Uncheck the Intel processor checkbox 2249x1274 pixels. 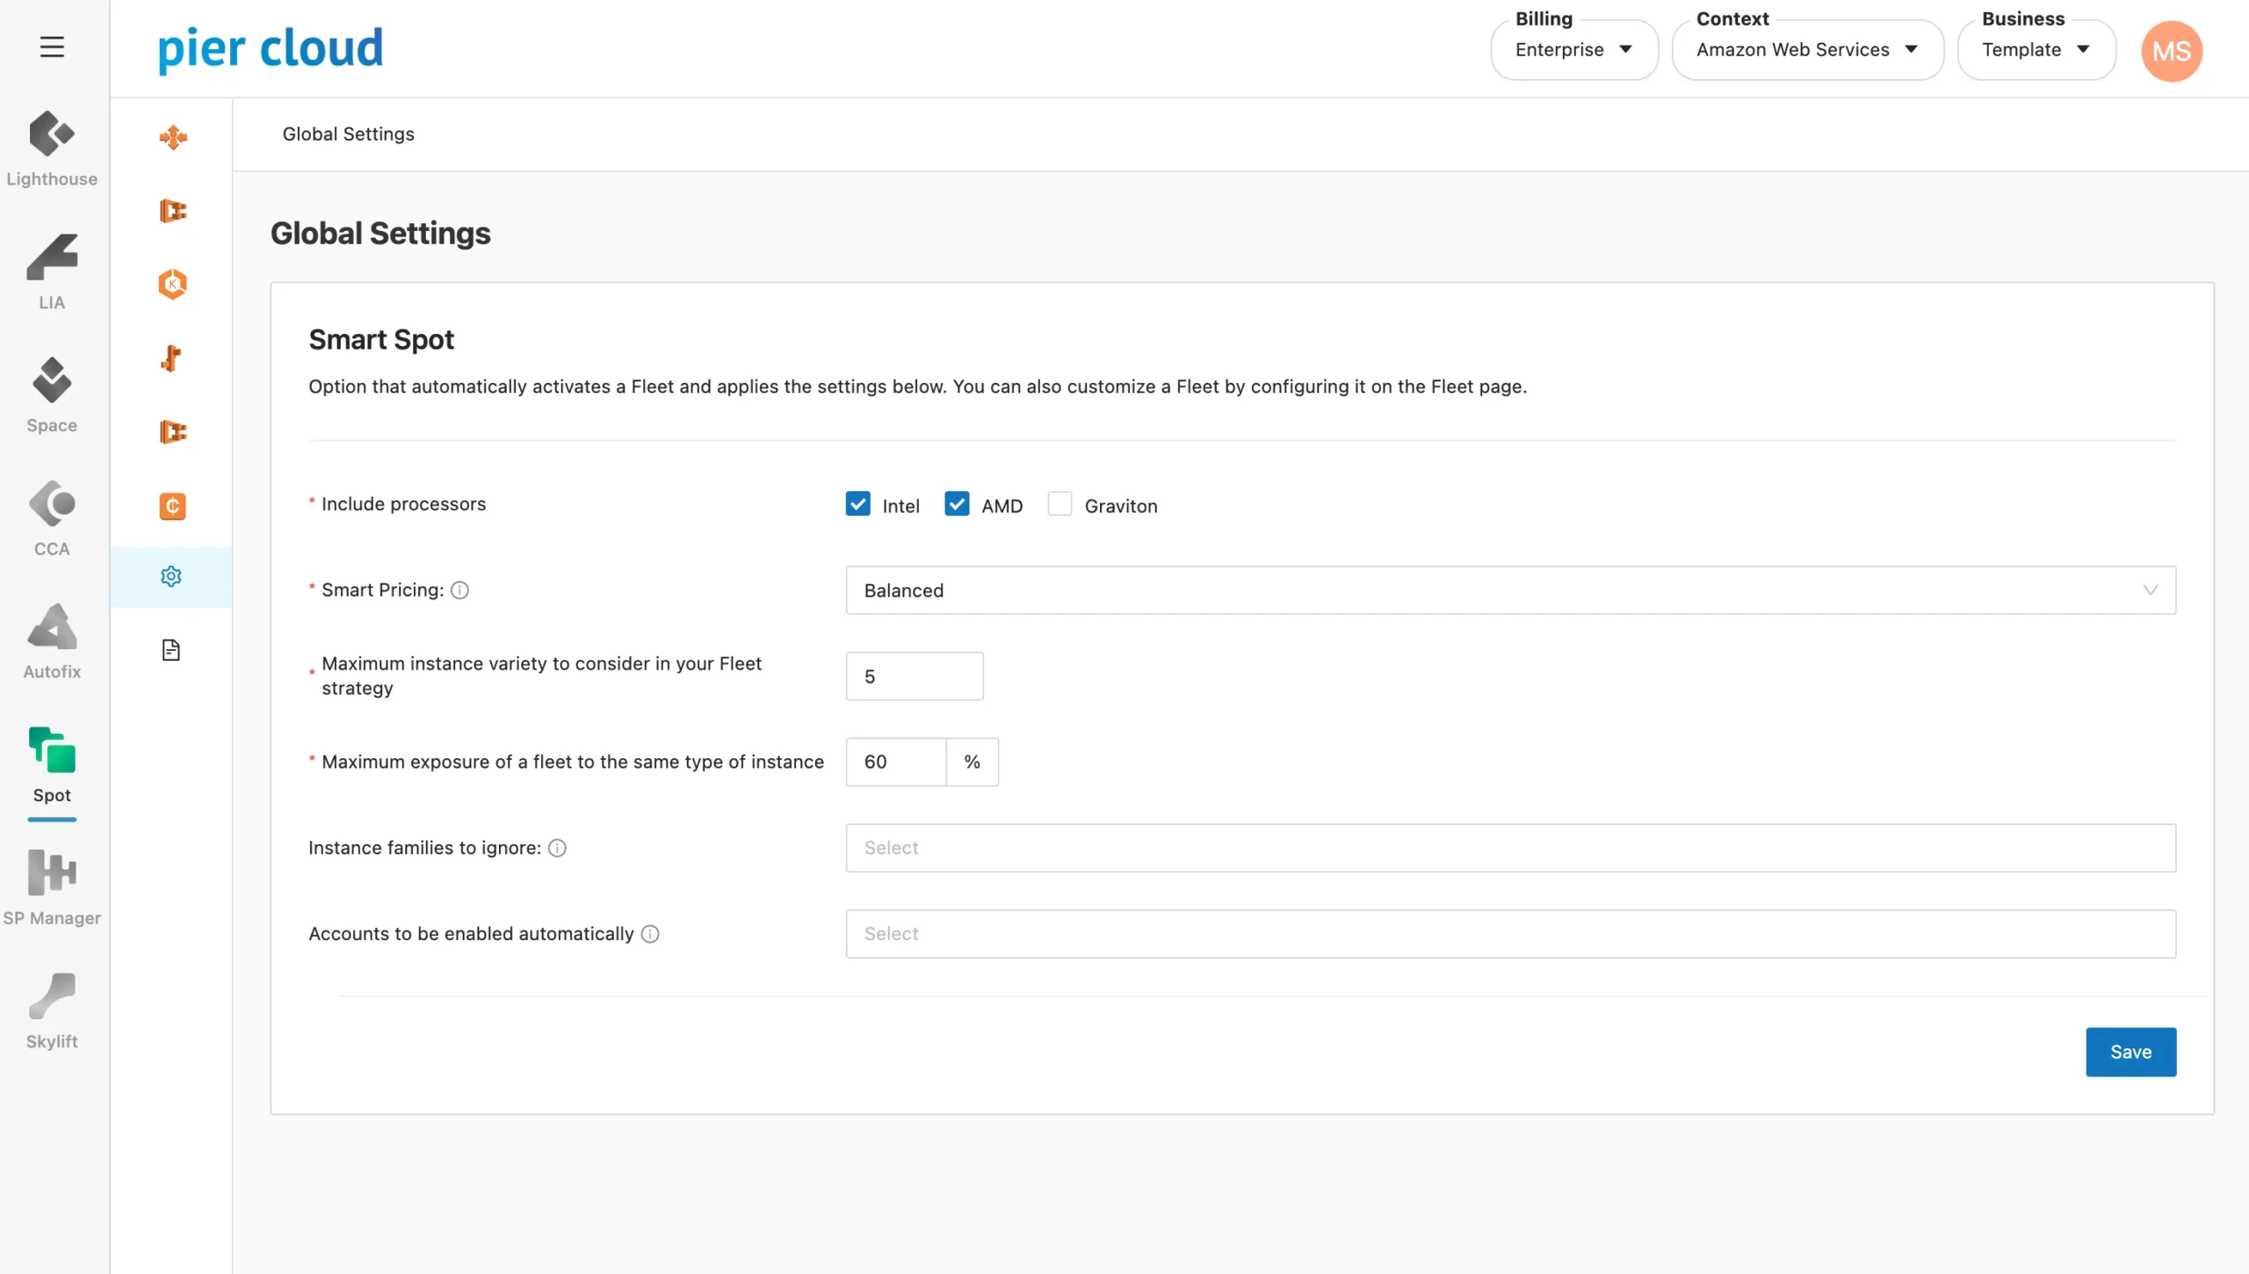click(857, 503)
